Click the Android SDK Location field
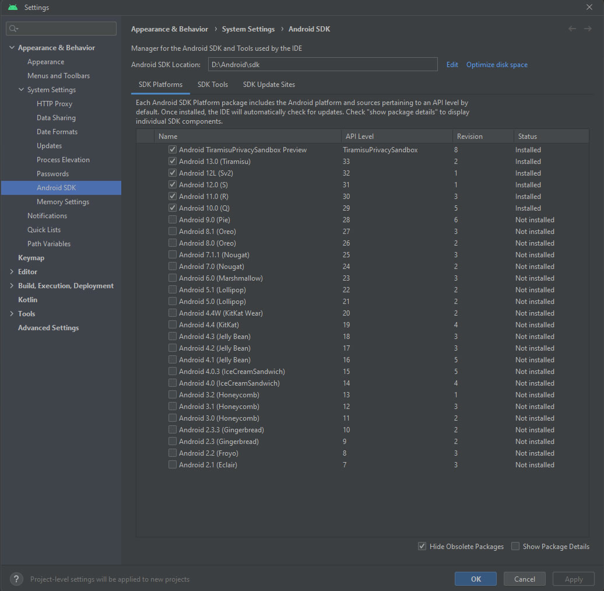Image resolution: width=604 pixels, height=591 pixels. click(x=323, y=64)
